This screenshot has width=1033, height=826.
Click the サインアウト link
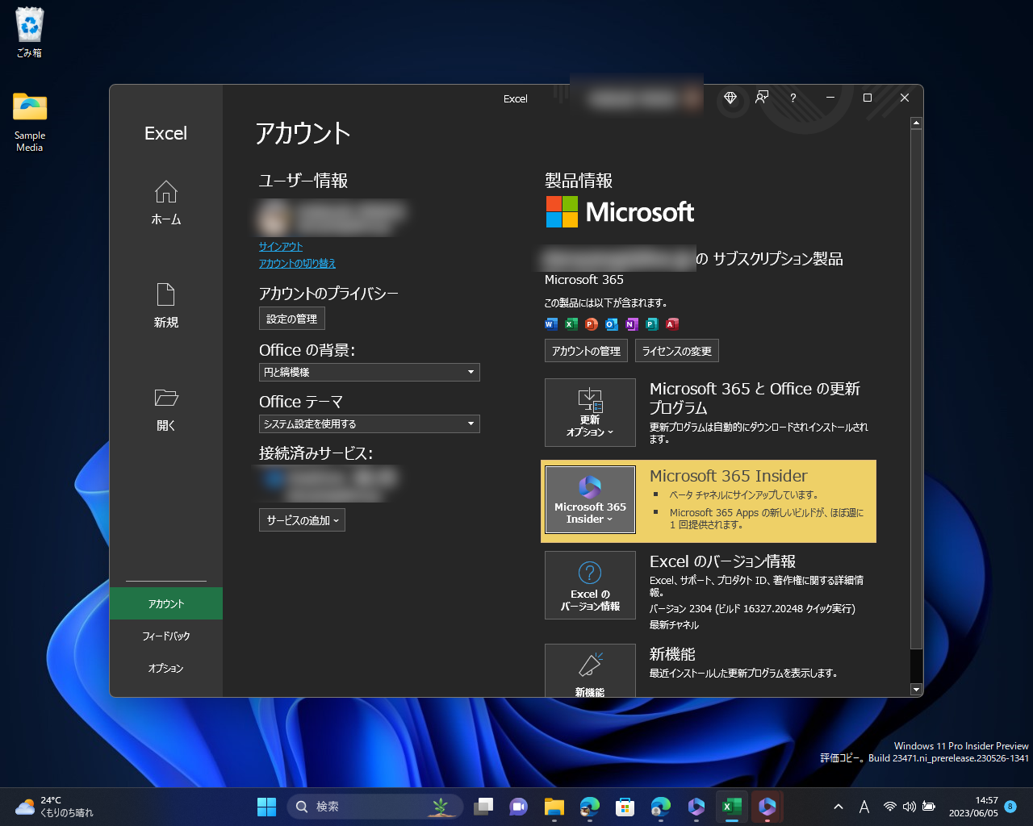pyautogui.click(x=280, y=246)
